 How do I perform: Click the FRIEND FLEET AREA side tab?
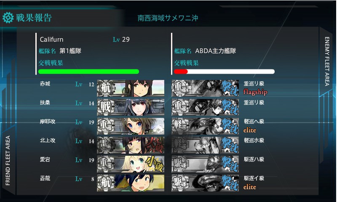click(8, 161)
